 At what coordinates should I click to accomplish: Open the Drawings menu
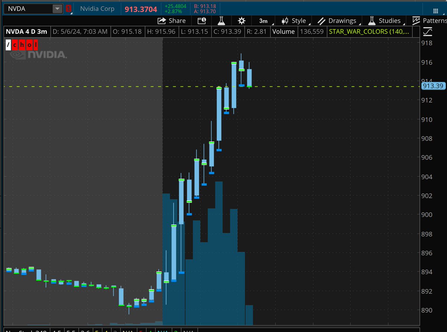click(342, 21)
